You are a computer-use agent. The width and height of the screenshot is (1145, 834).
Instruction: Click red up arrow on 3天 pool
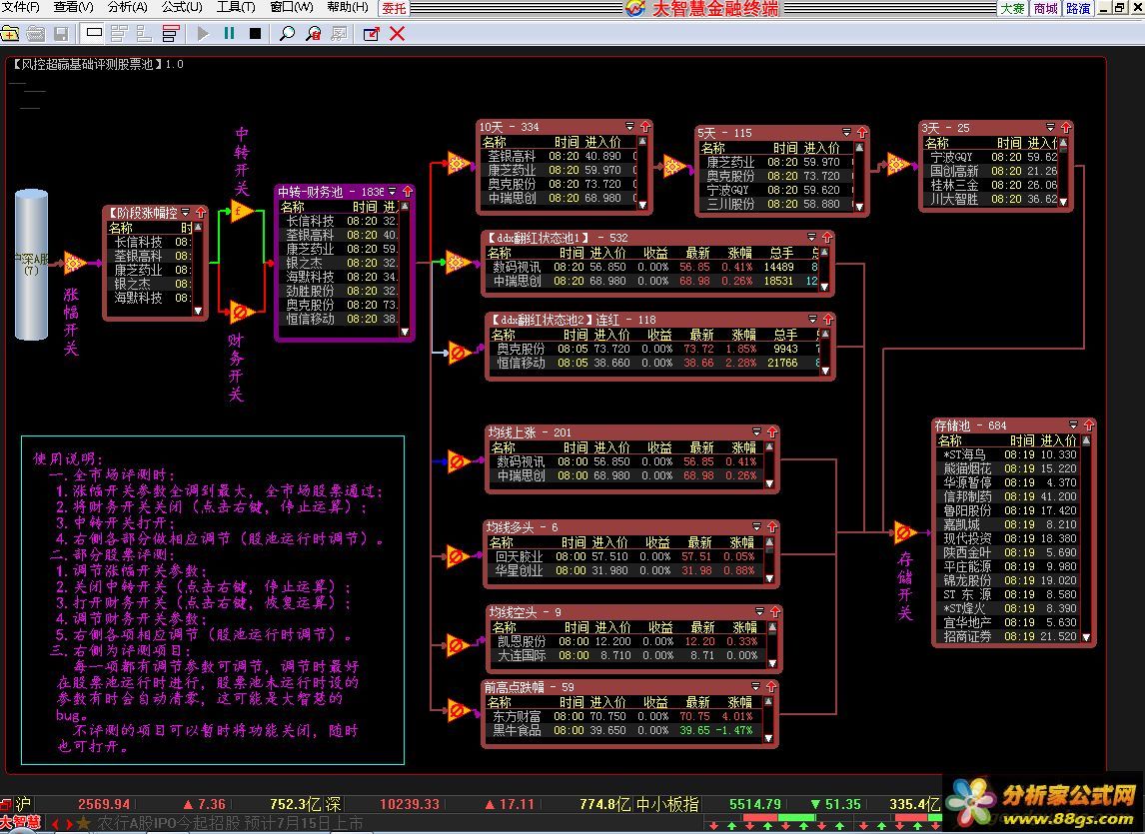pyautogui.click(x=1065, y=128)
